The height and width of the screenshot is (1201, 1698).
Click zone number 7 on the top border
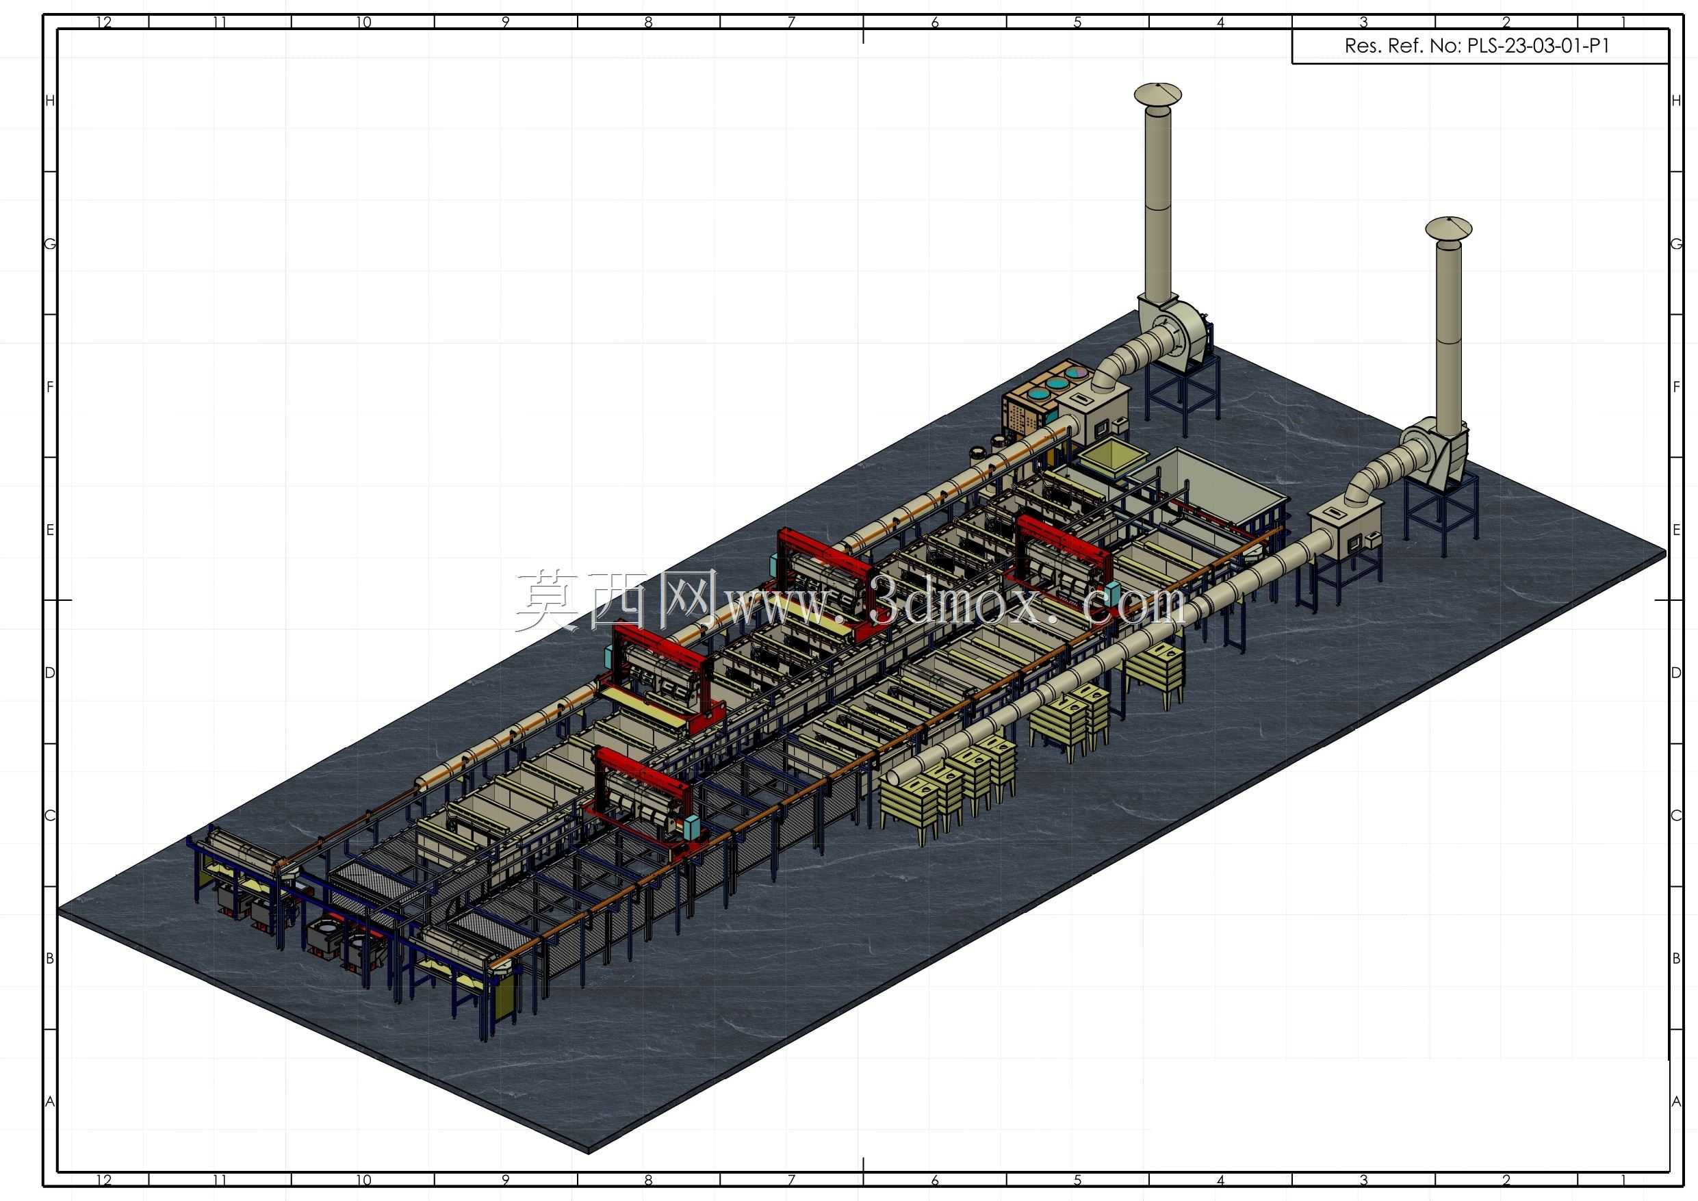point(791,22)
